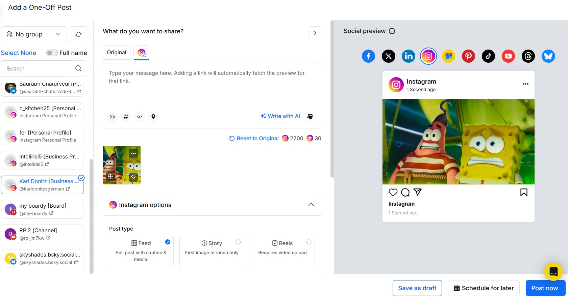Insert hashtag using the # icon
This screenshot has height=298, width=568.
coord(126,117)
